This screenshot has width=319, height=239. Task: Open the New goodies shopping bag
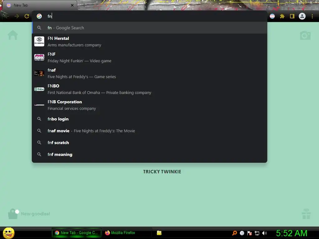[13, 214]
